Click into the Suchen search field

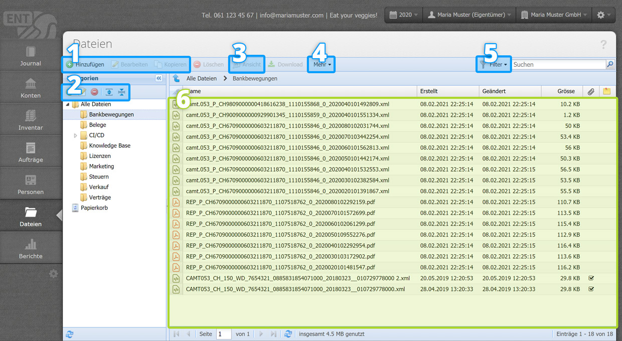(x=558, y=65)
